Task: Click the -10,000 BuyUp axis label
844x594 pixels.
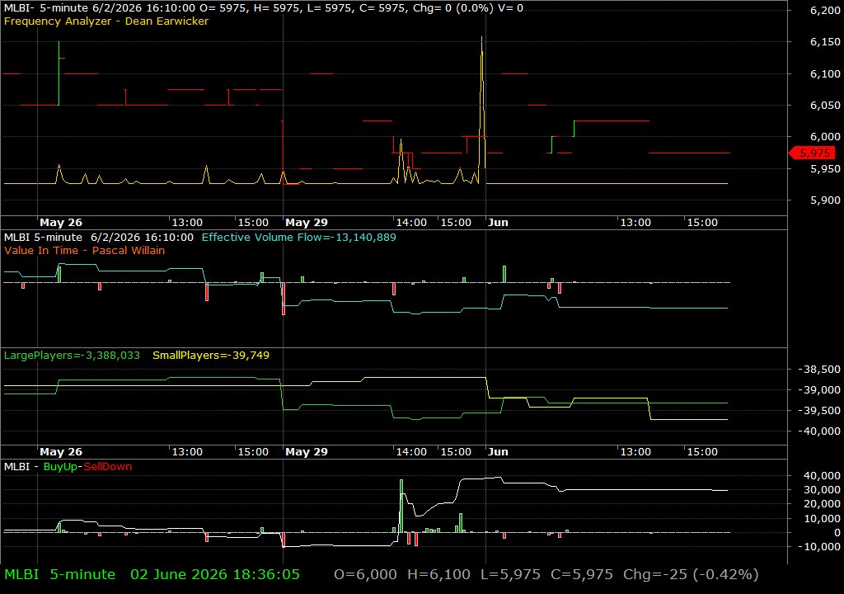Action: pos(818,547)
